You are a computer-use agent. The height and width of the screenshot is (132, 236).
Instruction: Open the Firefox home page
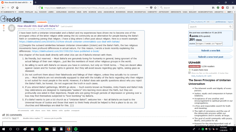pyautogui.click(x=17, y=8)
